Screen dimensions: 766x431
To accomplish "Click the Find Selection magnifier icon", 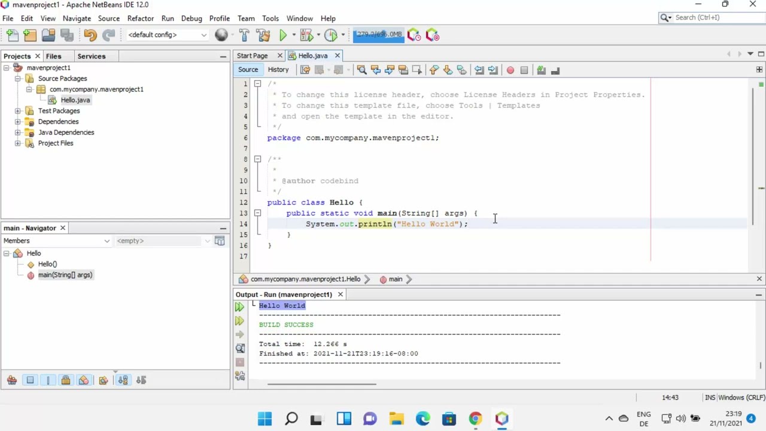I will point(361,70).
